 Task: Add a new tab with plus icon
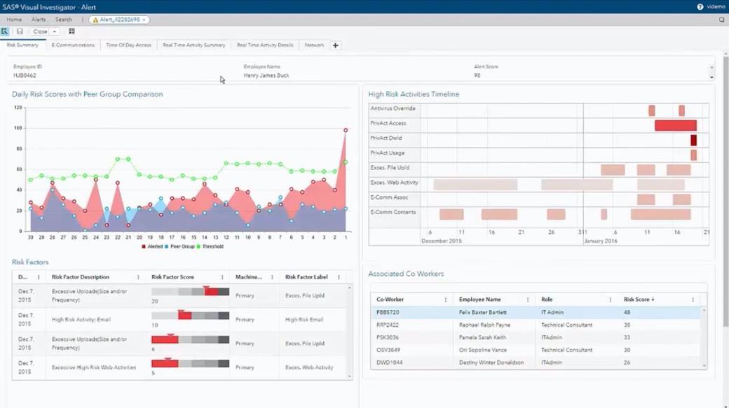click(336, 45)
